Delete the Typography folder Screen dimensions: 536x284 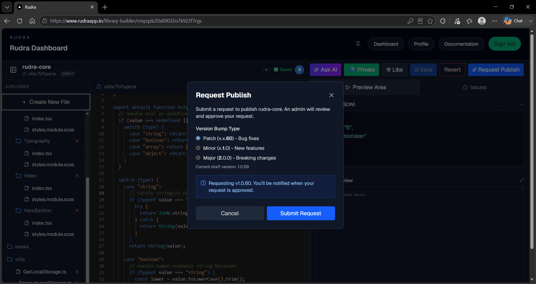(x=77, y=141)
